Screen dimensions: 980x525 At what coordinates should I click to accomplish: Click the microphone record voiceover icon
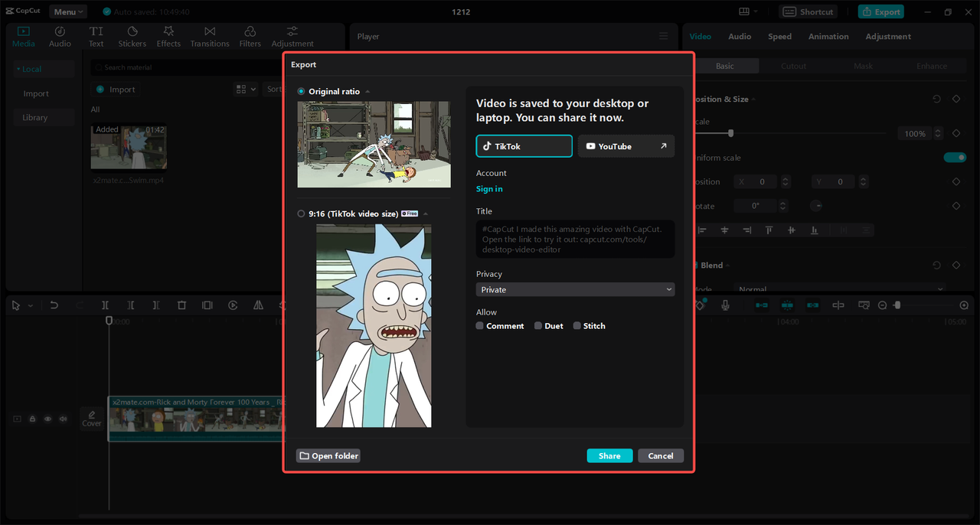pos(725,305)
